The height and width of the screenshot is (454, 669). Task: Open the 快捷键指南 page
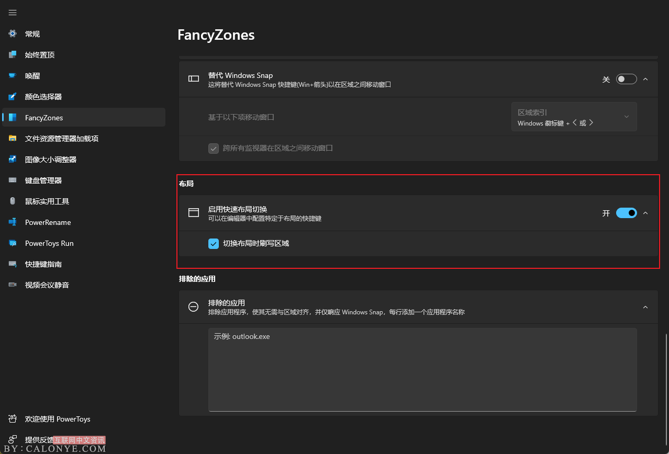click(84, 264)
